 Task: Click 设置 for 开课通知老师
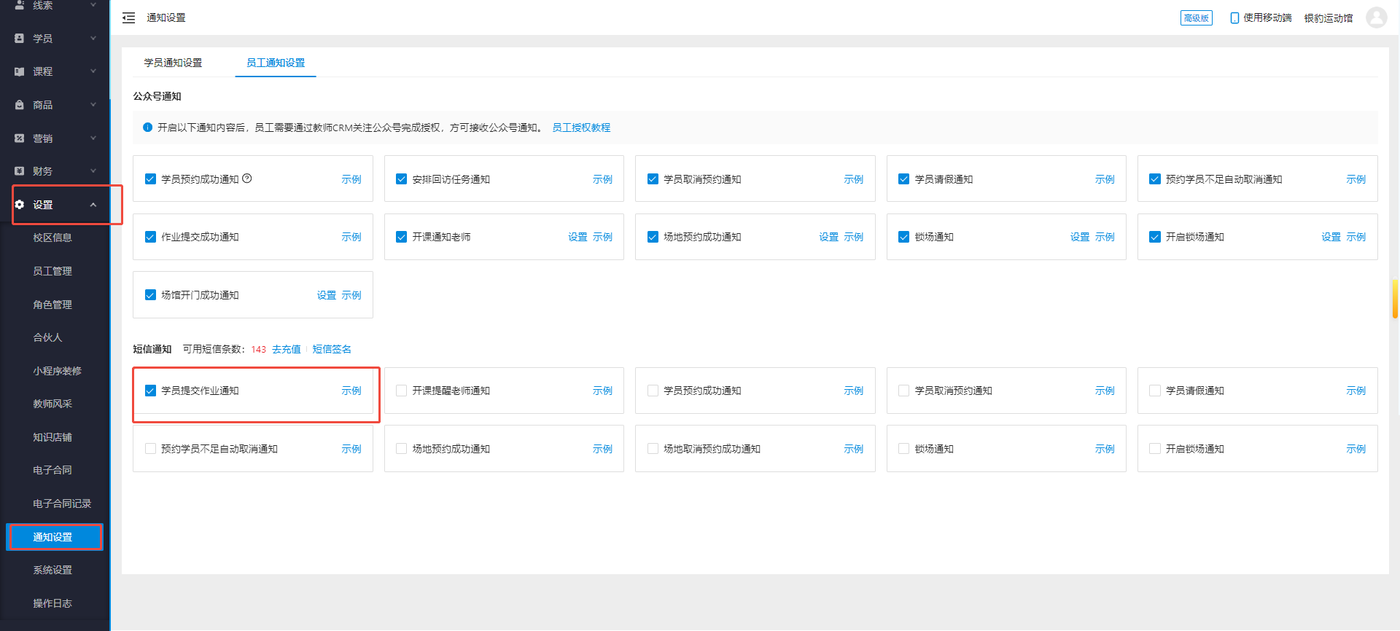point(577,237)
